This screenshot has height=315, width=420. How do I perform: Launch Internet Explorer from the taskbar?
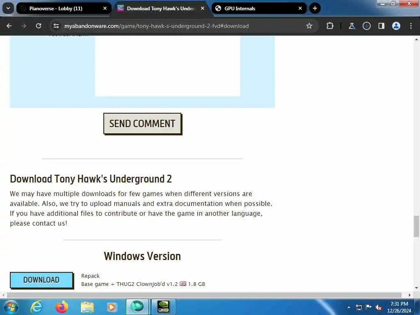pyautogui.click(x=36, y=307)
